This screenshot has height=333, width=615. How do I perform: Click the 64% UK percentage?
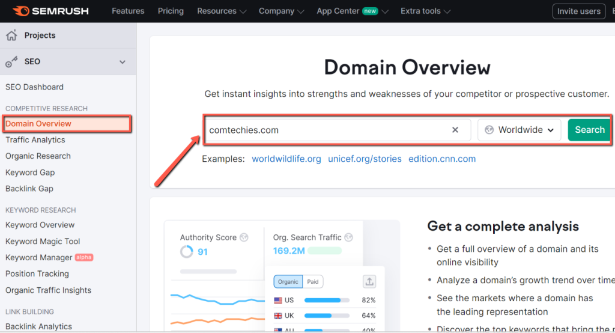(x=369, y=316)
